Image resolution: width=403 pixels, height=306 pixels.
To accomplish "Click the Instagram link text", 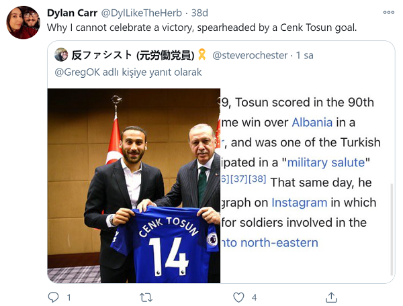I will (299, 203).
